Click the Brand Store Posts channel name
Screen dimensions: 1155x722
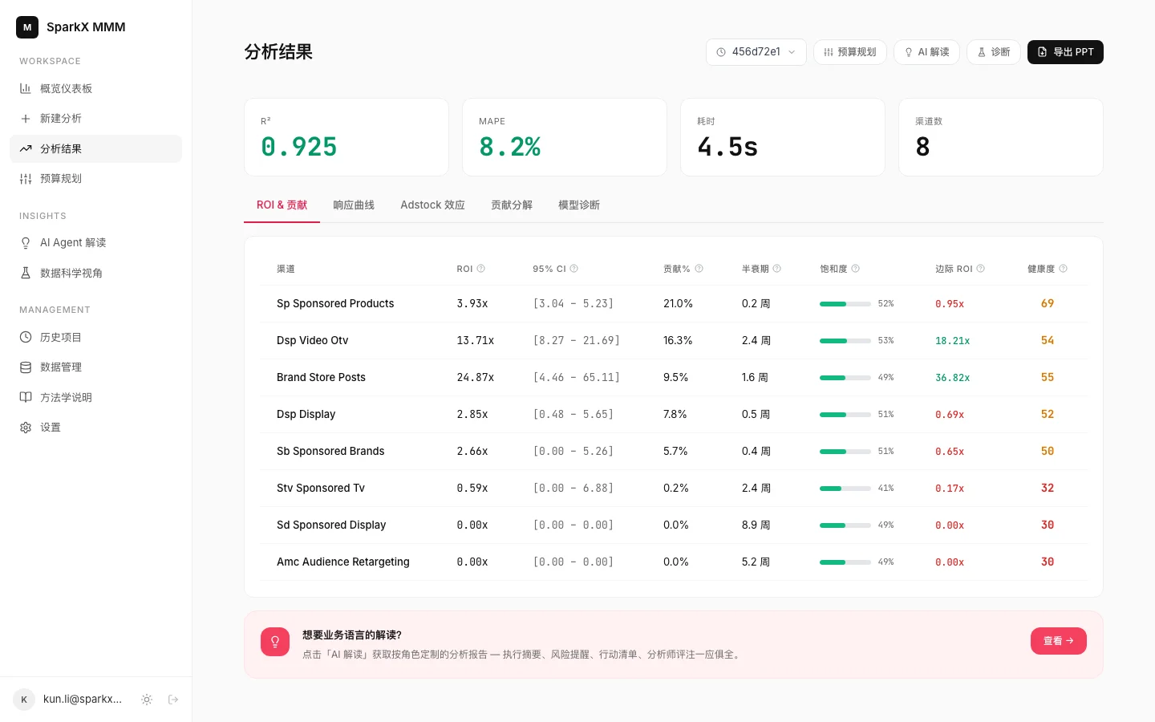[x=321, y=378]
